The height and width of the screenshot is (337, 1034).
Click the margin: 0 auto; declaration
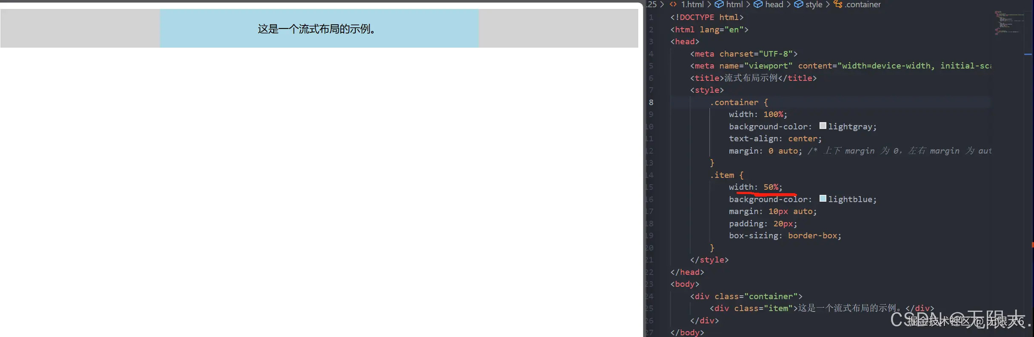(766, 151)
